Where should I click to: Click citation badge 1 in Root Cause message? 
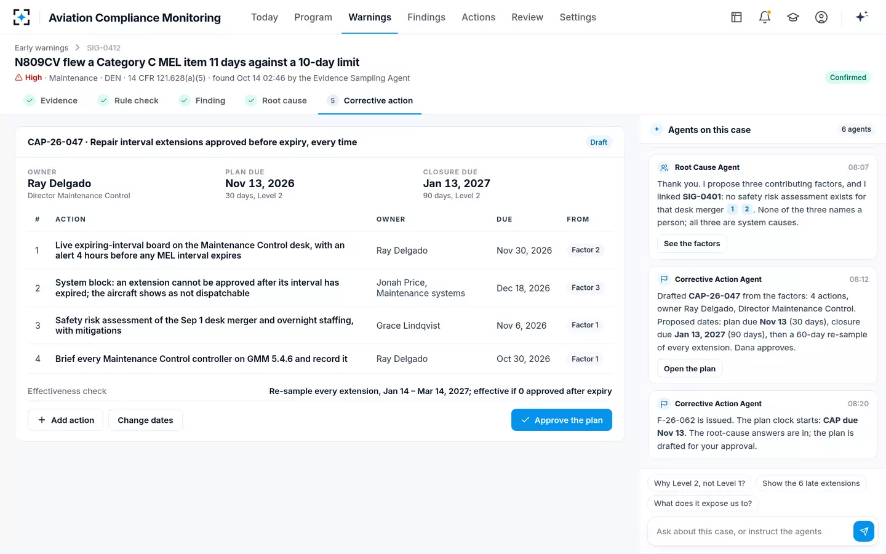[732, 209]
